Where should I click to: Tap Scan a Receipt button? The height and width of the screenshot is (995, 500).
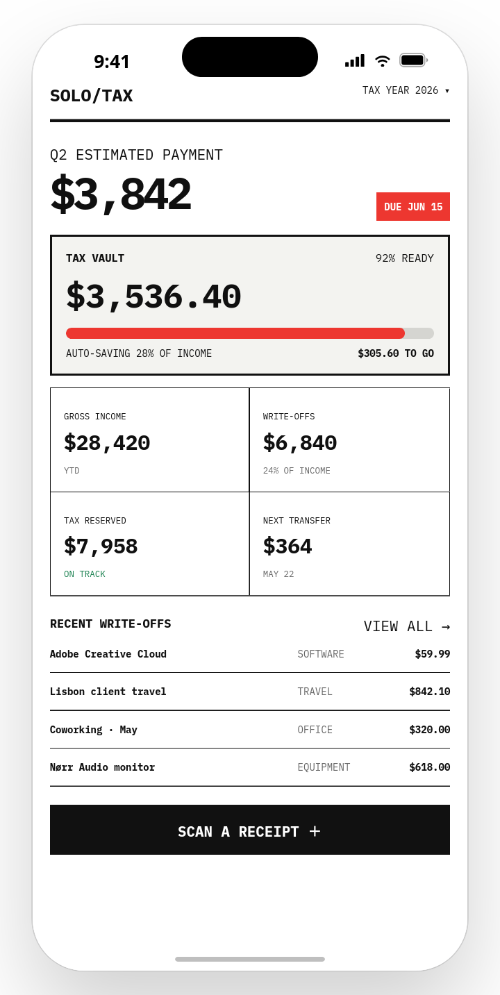(x=250, y=830)
